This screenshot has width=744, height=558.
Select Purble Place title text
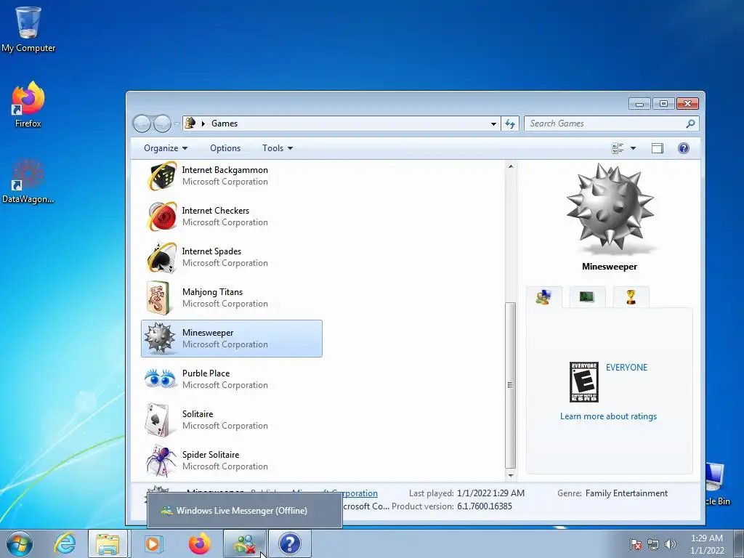coord(206,373)
